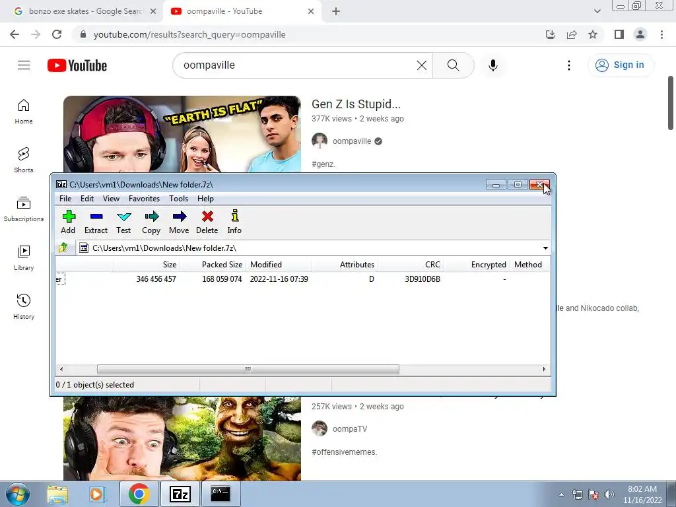Toggle Chrome side panel
Image resolution: width=676 pixels, height=507 pixels.
[619, 34]
